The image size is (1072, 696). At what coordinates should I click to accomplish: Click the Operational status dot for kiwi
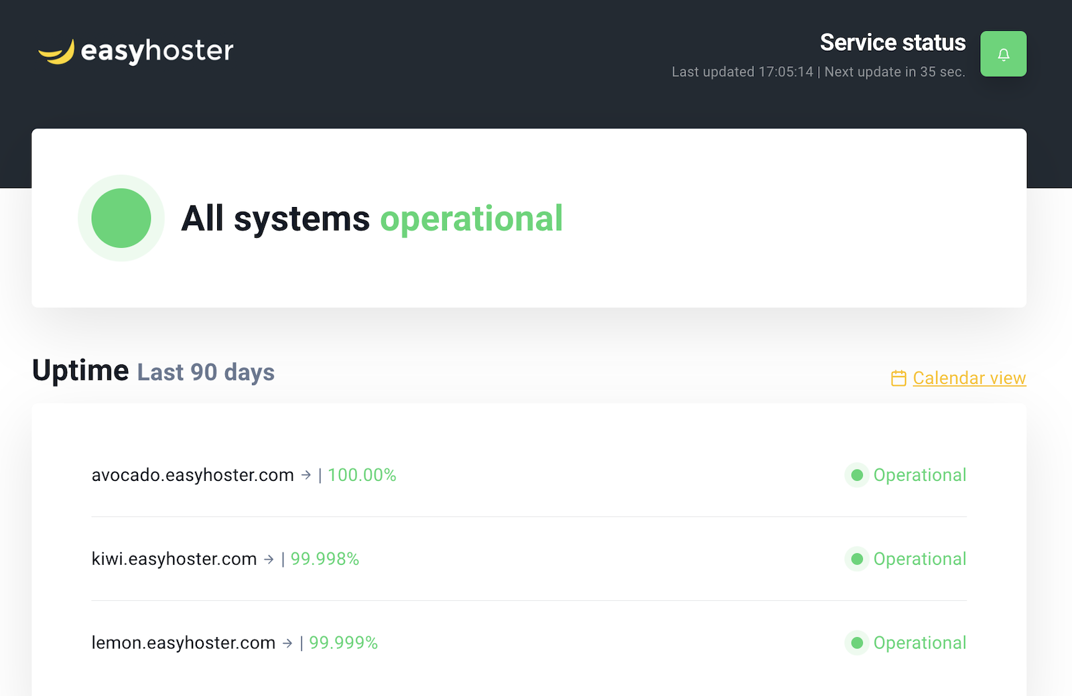coord(856,559)
